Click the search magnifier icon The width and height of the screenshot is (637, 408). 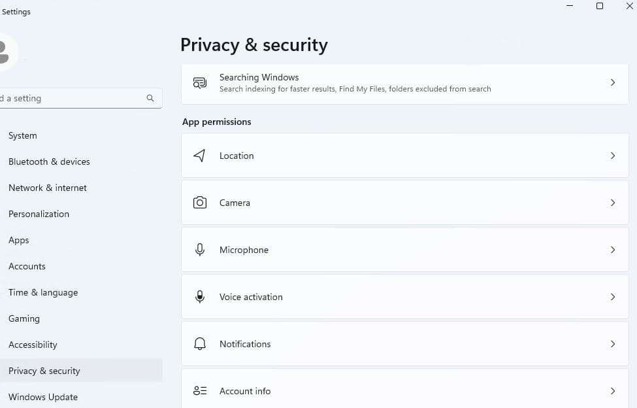point(150,98)
